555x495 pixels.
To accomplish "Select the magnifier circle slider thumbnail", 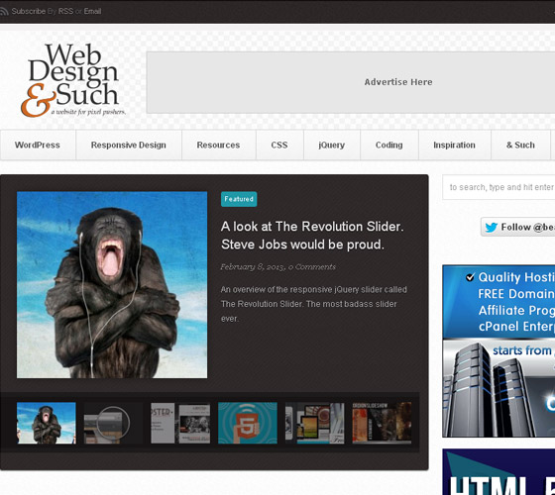I will (113, 423).
